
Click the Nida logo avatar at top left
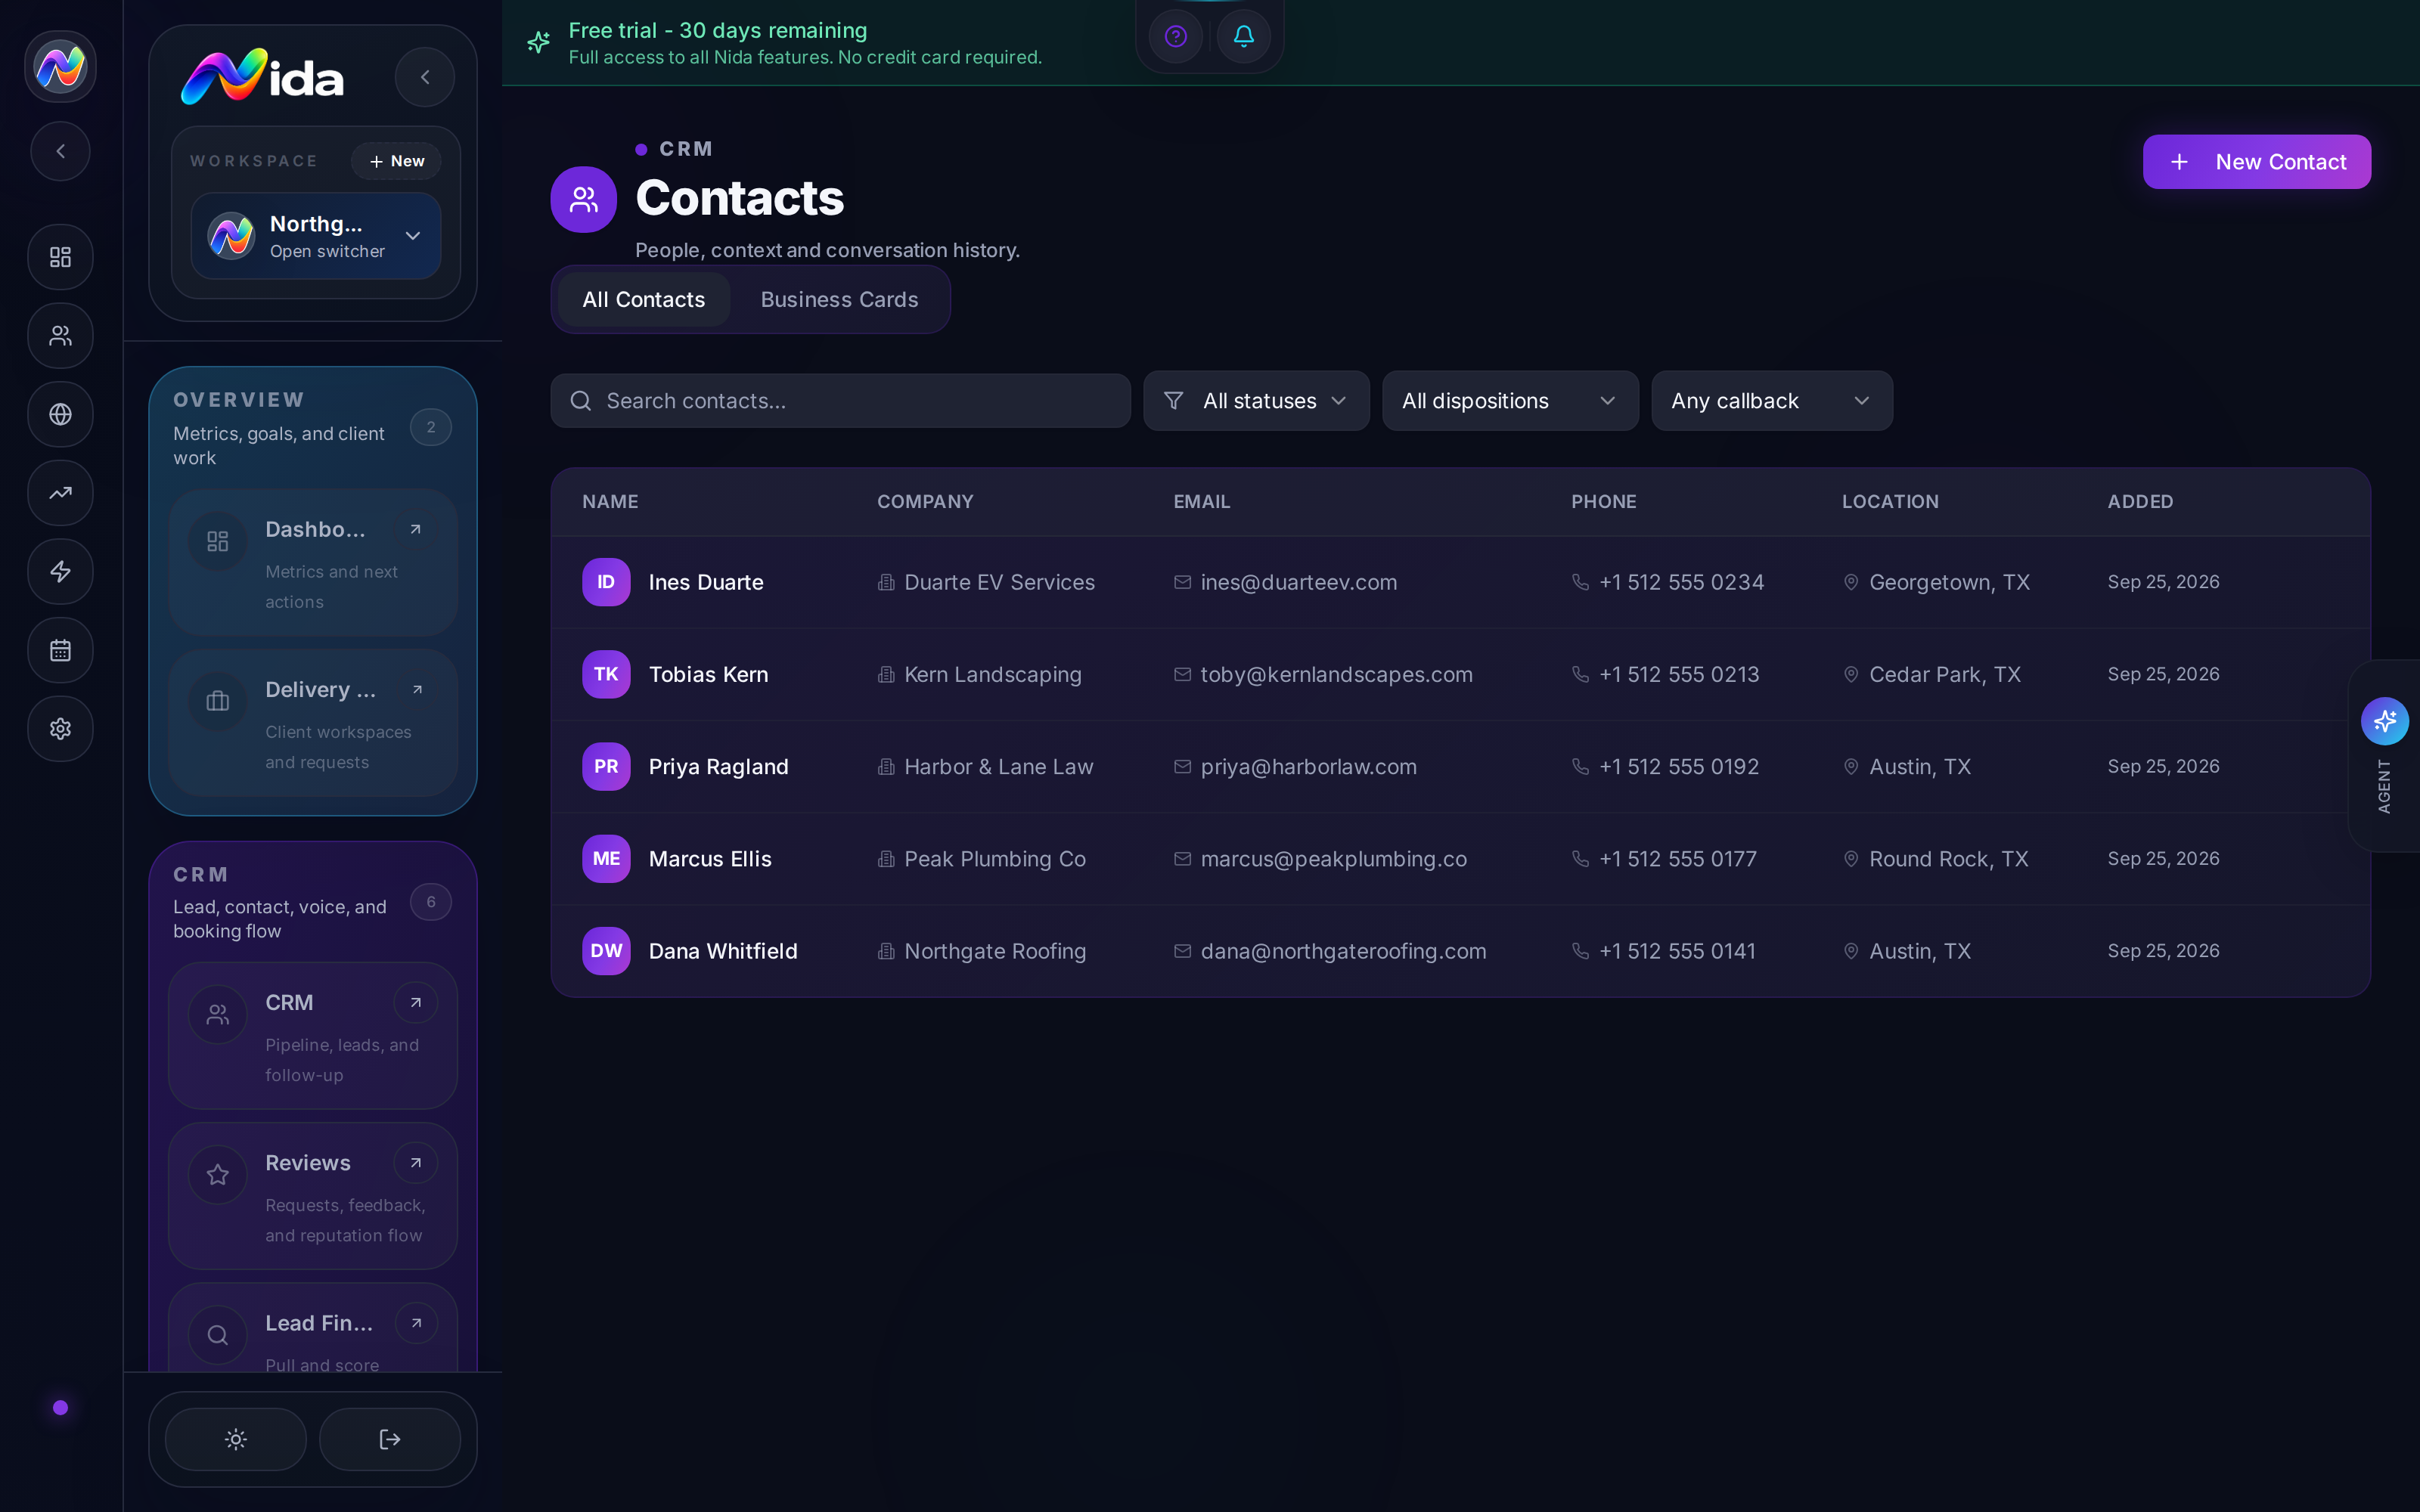(x=60, y=67)
